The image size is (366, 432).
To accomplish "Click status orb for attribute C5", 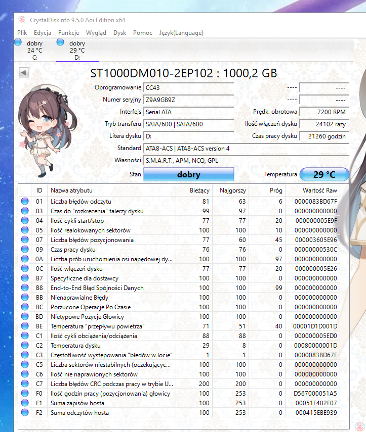I will 25,364.
